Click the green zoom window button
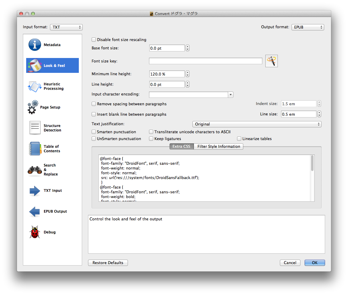The height and width of the screenshot is (295, 348). click(33, 14)
